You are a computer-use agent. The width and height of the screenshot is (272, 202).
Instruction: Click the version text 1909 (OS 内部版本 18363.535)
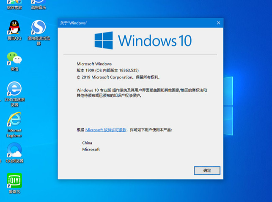[107, 70]
